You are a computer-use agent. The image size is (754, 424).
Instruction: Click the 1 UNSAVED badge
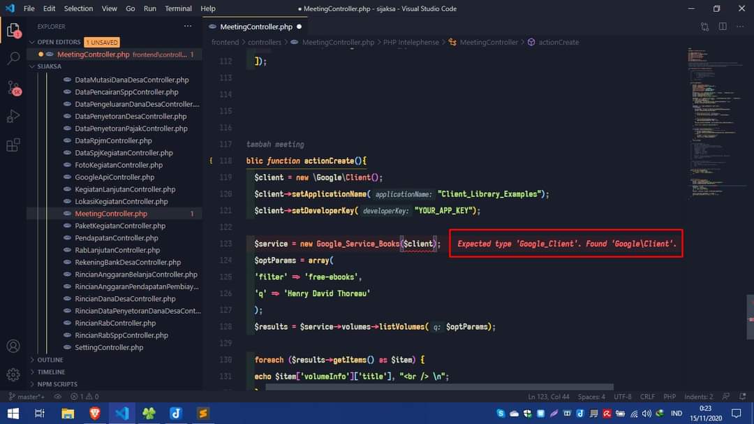click(102, 43)
